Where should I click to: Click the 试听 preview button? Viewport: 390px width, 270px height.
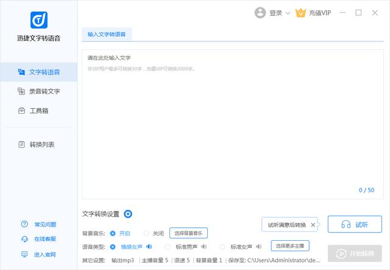[x=355, y=224]
